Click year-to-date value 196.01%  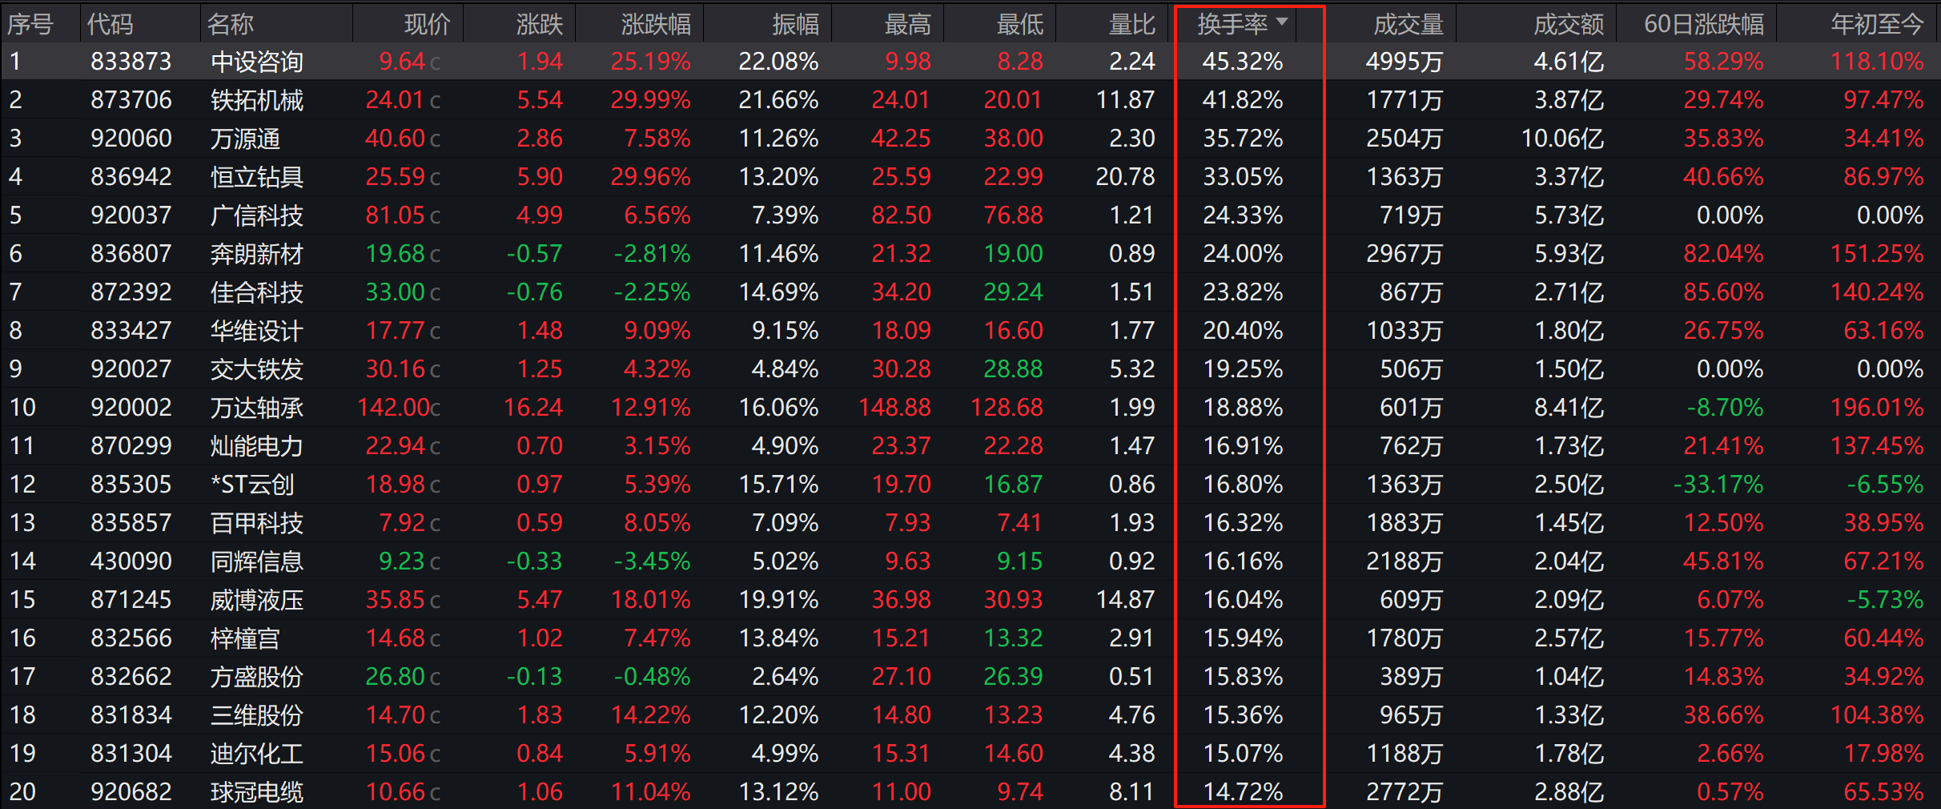click(1877, 408)
